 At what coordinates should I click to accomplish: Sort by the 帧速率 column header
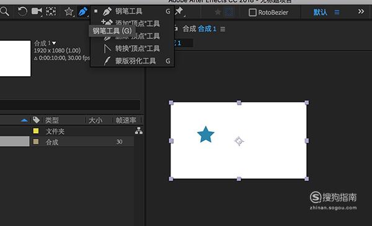[126, 120]
